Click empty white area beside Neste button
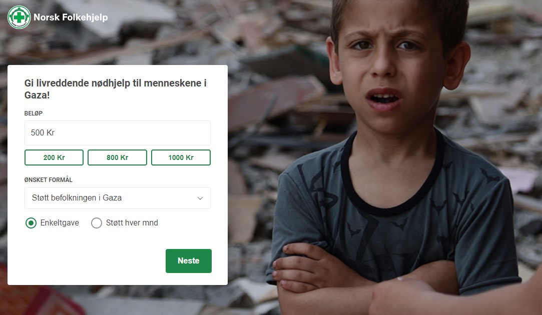 click(87, 261)
